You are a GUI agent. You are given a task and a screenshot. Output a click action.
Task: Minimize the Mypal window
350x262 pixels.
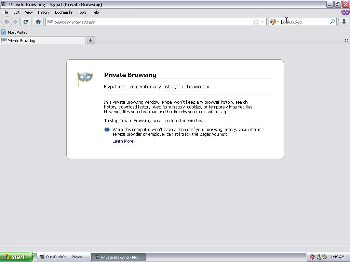tap(330, 4)
